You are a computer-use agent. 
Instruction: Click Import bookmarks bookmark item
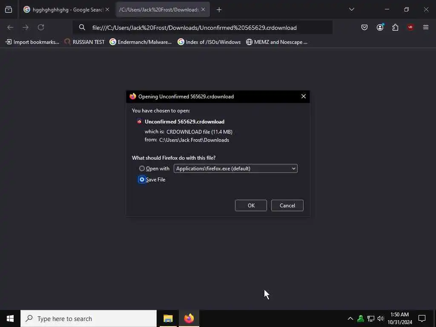pos(32,42)
